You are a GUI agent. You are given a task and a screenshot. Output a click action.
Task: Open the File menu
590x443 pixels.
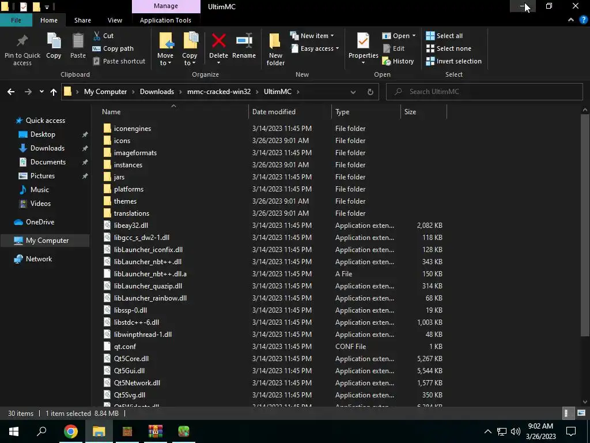(x=16, y=20)
